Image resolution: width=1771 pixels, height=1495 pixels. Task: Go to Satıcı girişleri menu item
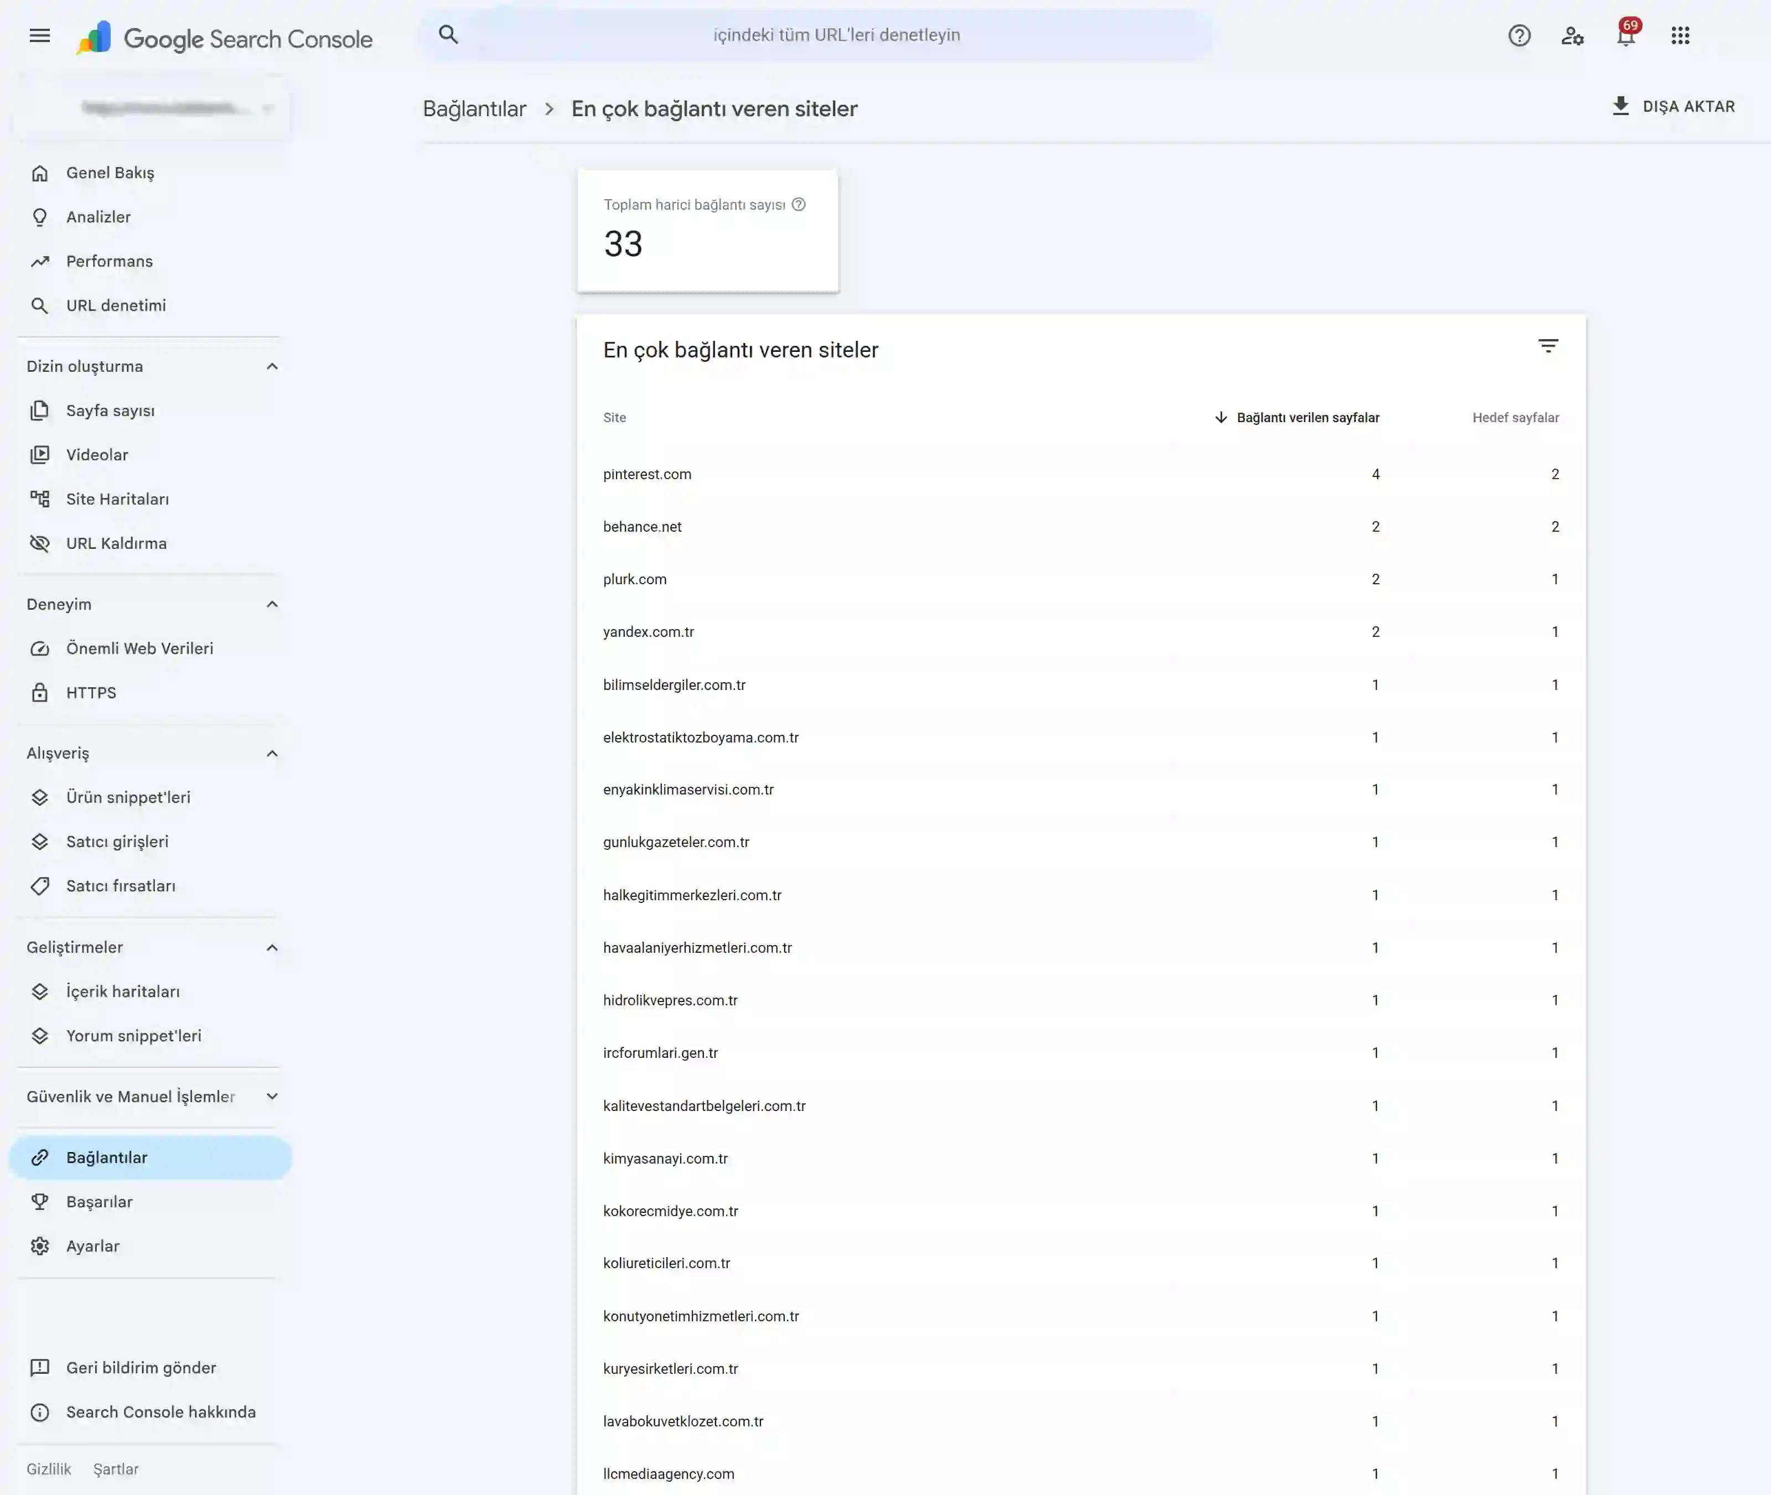point(150,842)
